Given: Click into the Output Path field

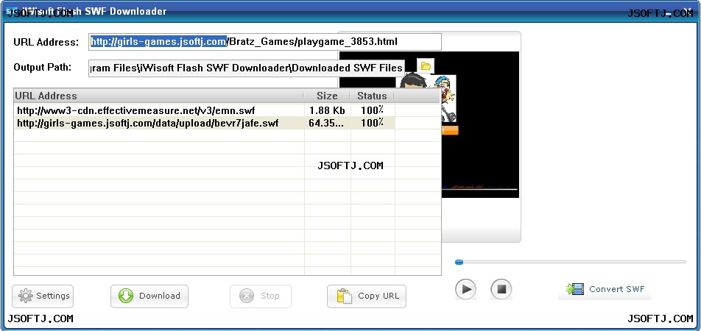Looking at the screenshot, I should point(247,68).
